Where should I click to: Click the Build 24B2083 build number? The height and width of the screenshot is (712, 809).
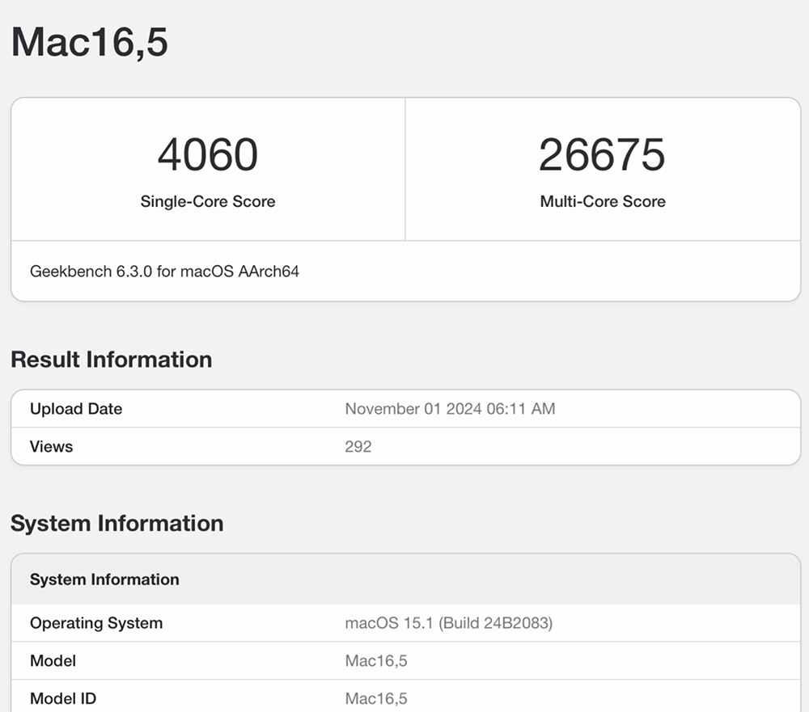coord(496,623)
